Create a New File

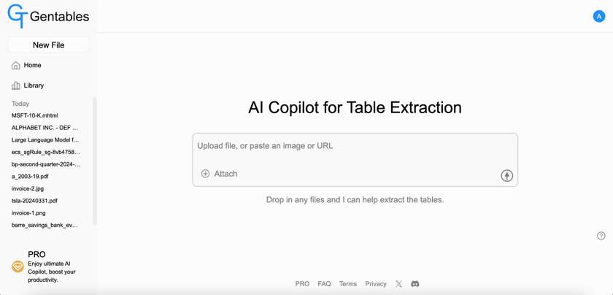(x=48, y=45)
